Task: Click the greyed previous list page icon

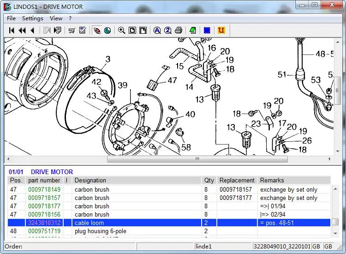Action: (x=47, y=30)
